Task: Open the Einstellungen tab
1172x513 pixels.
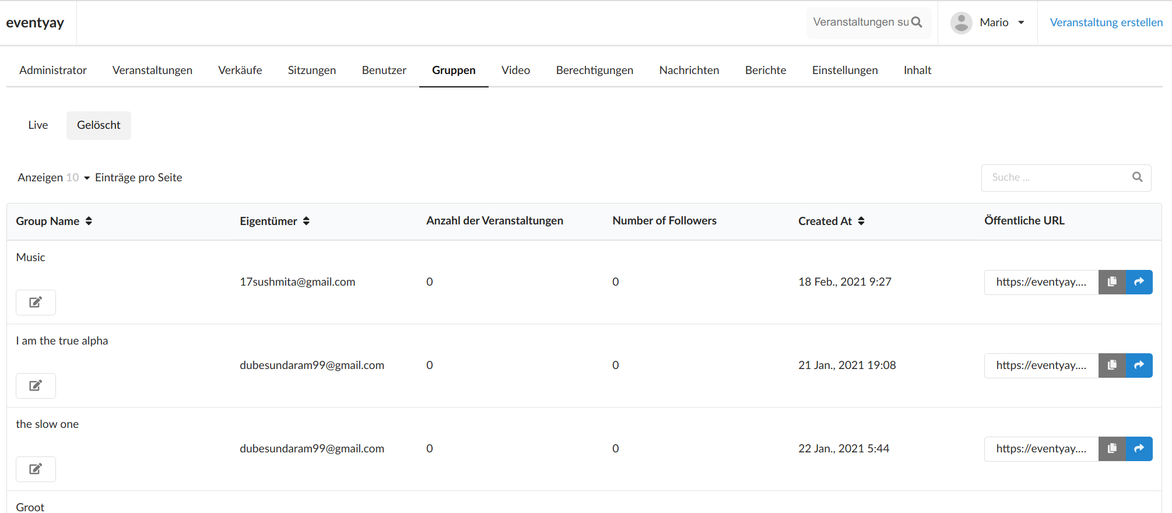Action: (844, 71)
